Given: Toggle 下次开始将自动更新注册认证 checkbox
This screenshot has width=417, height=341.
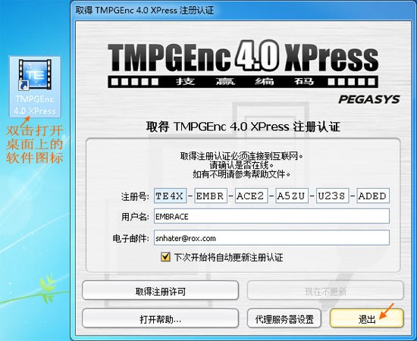Looking at the screenshot, I should point(165,257).
